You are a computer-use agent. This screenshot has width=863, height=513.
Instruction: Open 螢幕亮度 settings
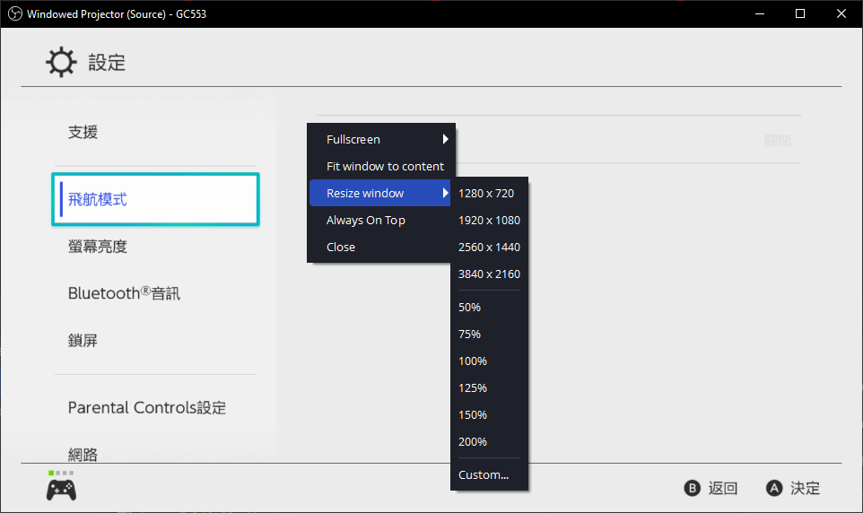click(98, 246)
